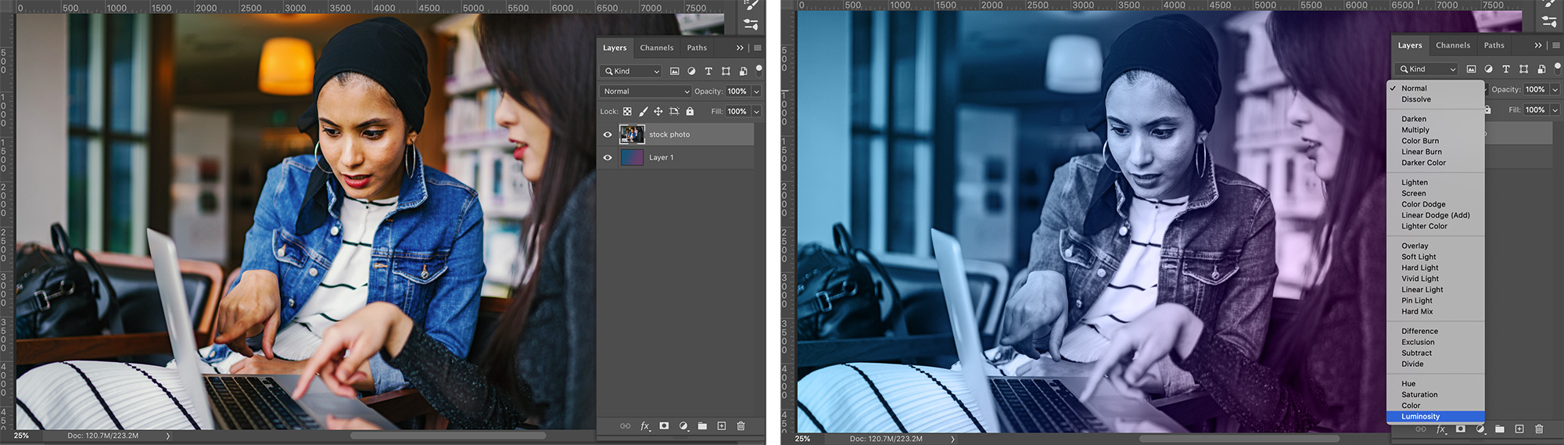Choose Hue blend mode in right screenshot
Screen dimensions: 1564x445
[x=1436, y=384]
